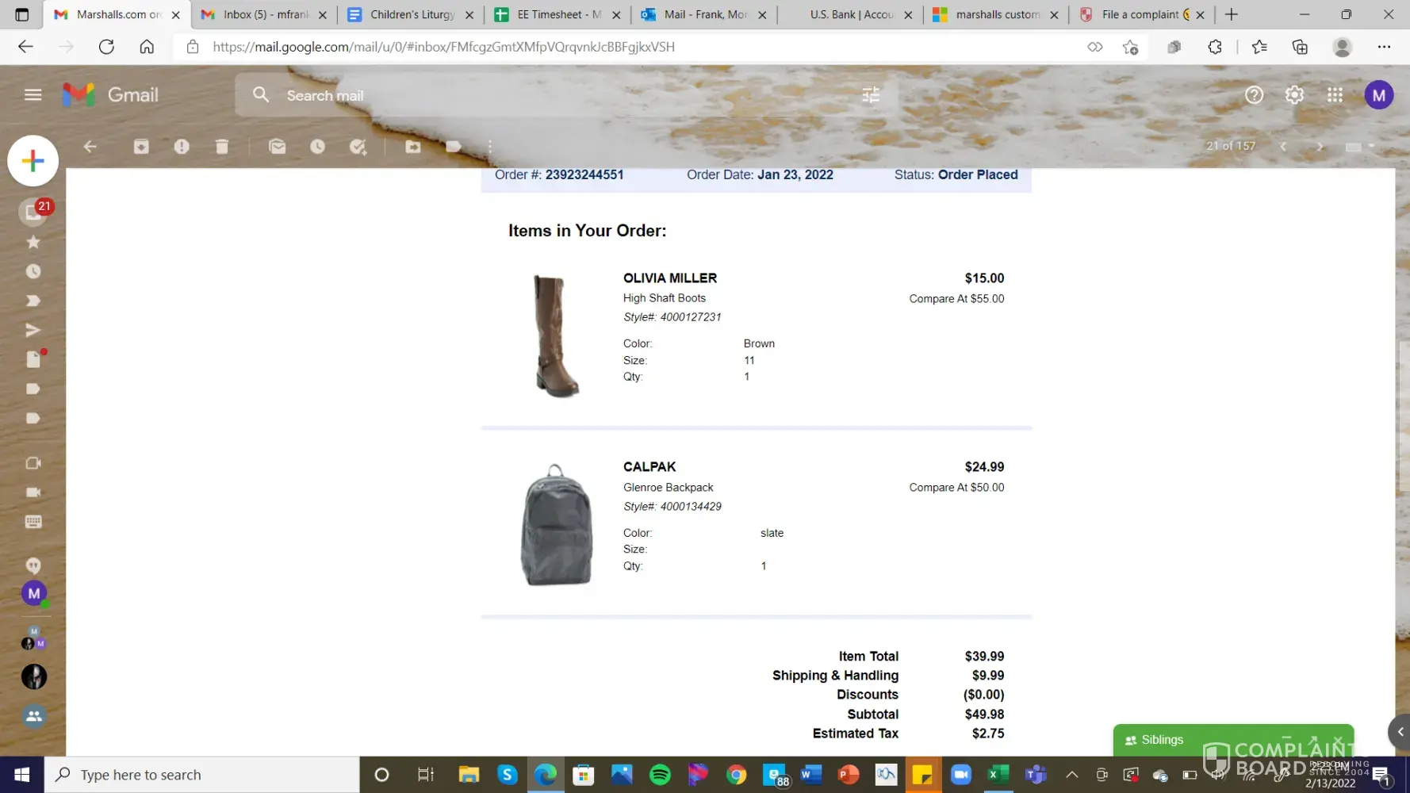1410x793 pixels.
Task: Switch to the Children's Liturgy tab
Action: [411, 14]
